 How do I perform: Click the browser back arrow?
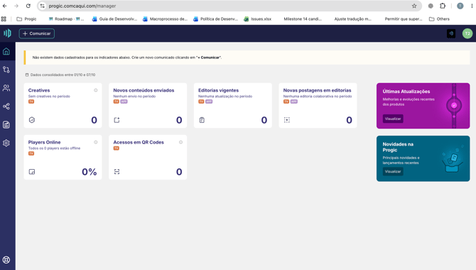4,6
